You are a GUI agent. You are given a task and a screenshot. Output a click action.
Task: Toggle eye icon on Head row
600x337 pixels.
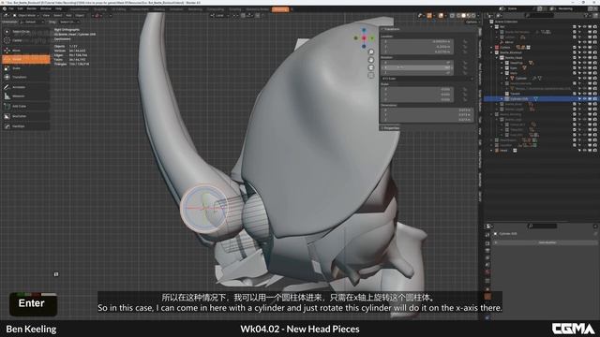pos(584,151)
